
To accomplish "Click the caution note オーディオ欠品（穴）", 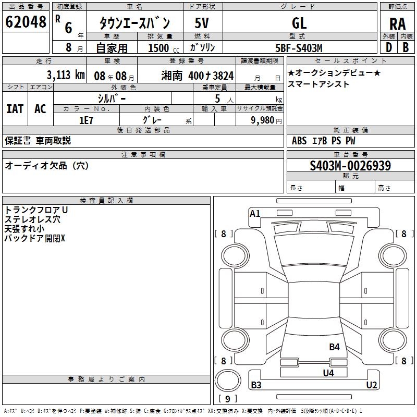I will (x=47, y=166).
